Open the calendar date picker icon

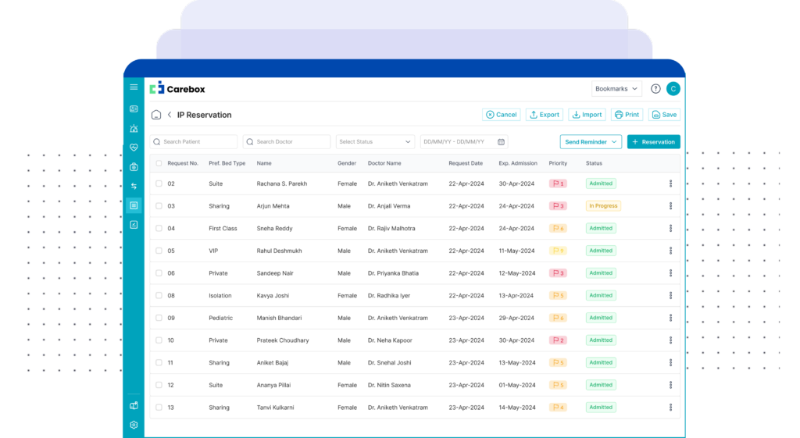pyautogui.click(x=501, y=142)
